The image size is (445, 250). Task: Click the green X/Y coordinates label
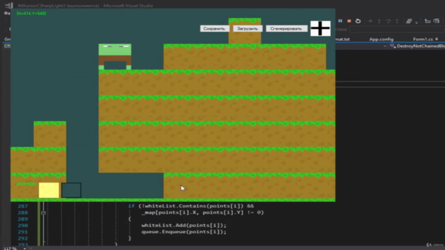pyautogui.click(x=31, y=13)
